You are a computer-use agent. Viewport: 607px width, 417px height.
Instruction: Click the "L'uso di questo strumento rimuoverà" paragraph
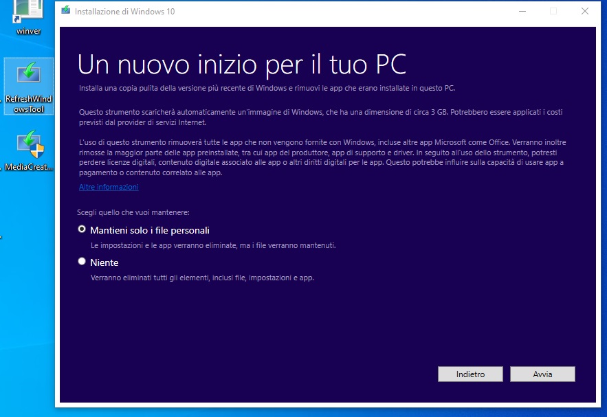[322, 157]
